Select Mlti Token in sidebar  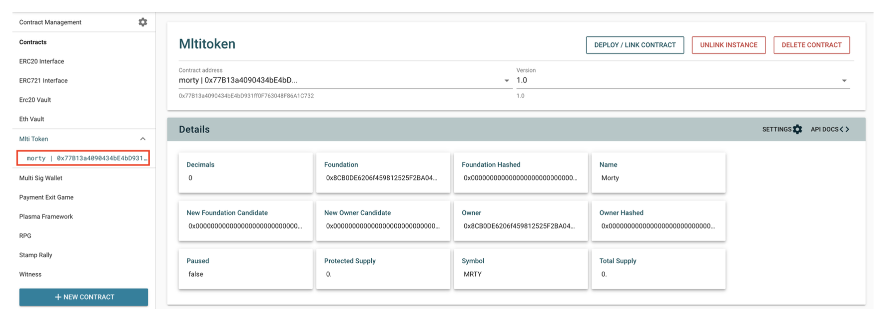pyautogui.click(x=33, y=139)
